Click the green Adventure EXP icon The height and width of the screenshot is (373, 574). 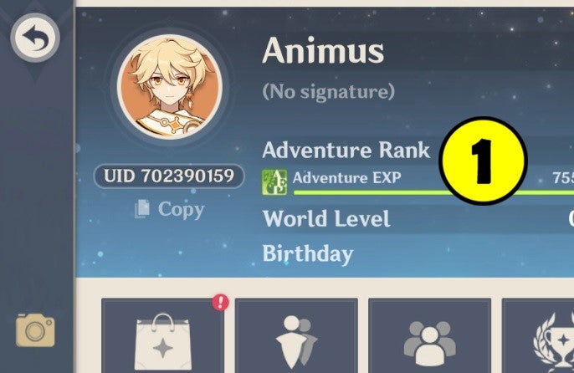[x=274, y=182]
